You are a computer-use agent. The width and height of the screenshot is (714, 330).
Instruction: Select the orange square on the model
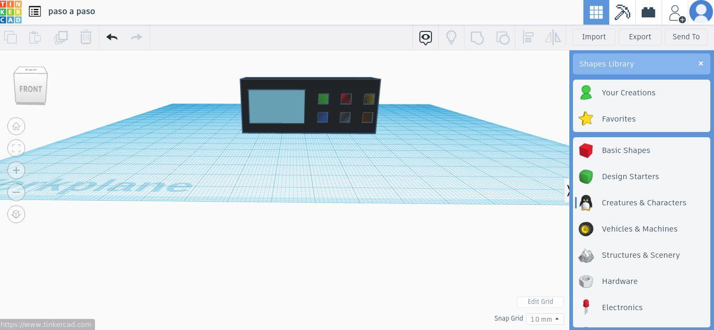367,117
